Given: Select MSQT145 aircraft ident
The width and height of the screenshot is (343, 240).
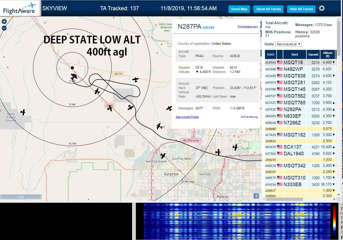Looking at the screenshot, I should click(295, 89).
